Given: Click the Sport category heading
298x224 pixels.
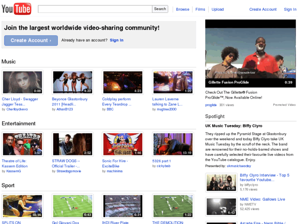Looking at the screenshot, I should (8, 185).
